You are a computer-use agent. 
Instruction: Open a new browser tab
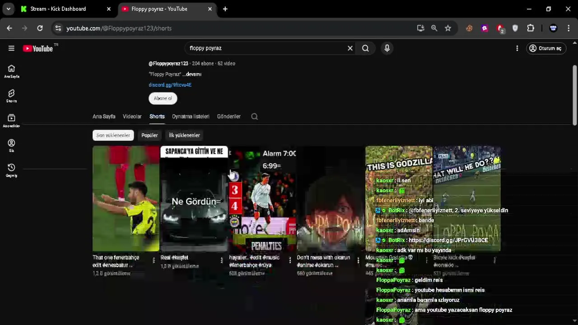point(225,9)
